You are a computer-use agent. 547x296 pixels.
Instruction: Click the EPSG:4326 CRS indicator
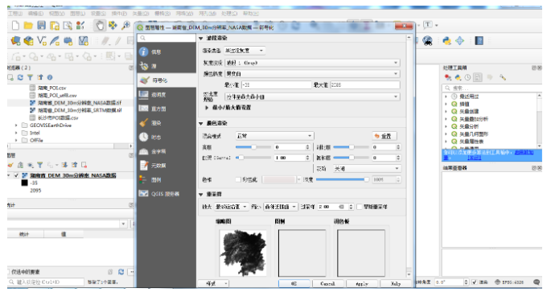pos(509,282)
